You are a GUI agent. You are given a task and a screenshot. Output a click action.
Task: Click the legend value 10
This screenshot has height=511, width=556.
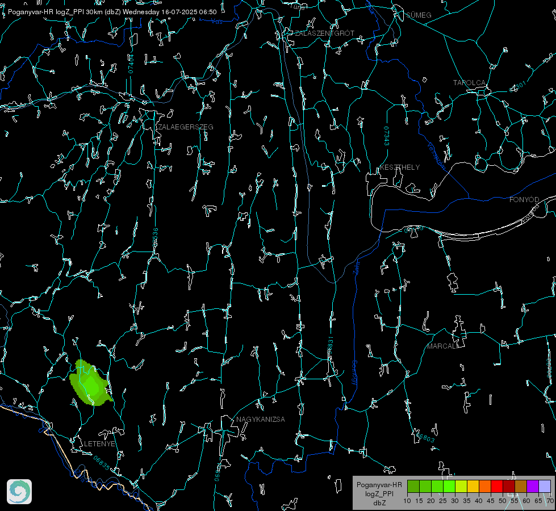point(407,501)
